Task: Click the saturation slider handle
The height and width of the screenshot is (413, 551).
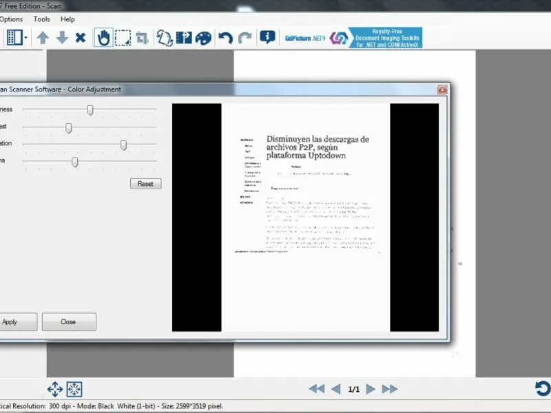Action: click(124, 145)
